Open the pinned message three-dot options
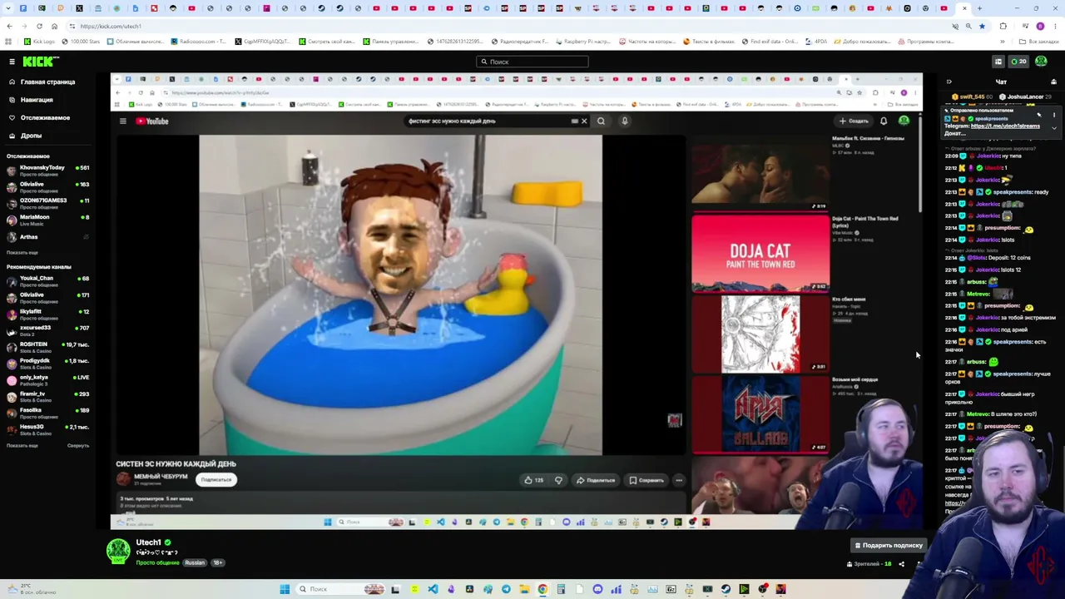The width and height of the screenshot is (1065, 599). coord(1054,115)
